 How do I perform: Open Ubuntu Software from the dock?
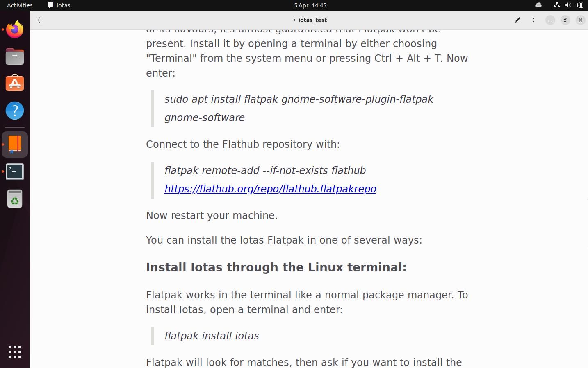tap(15, 84)
